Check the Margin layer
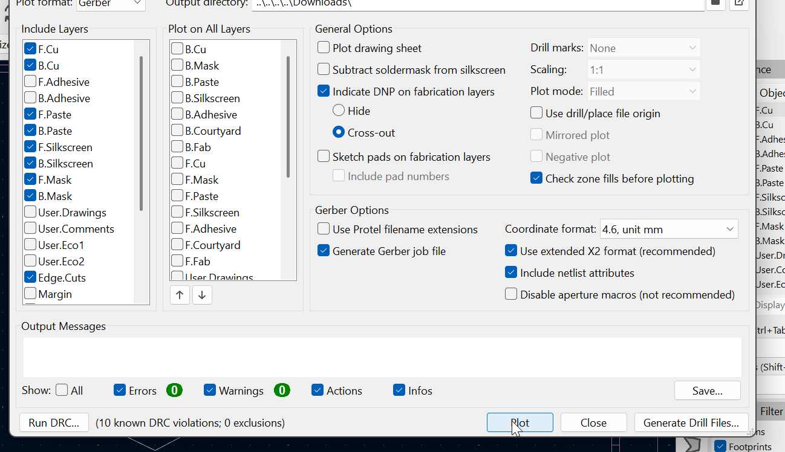Image resolution: width=785 pixels, height=452 pixels. point(30,294)
